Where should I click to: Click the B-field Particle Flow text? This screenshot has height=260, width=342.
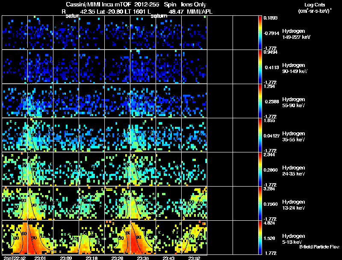click(319, 247)
